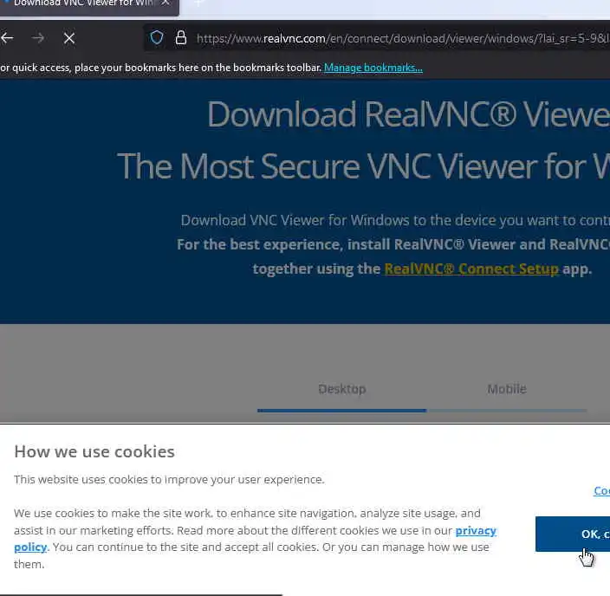Screen dimensions: 610x596
Task: Switch to the Desktop tab
Action: click(x=342, y=389)
